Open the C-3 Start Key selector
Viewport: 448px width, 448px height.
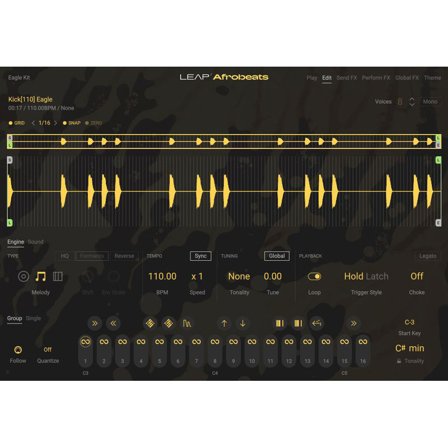pyautogui.click(x=409, y=323)
